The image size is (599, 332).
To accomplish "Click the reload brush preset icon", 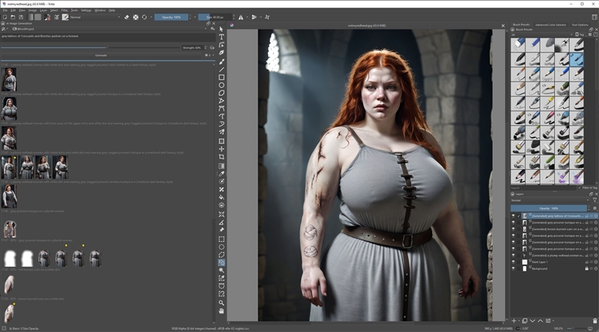I will pos(144,16).
